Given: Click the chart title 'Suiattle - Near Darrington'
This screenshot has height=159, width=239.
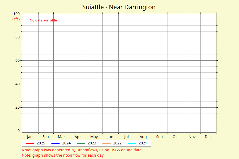Looking at the screenshot, I should pos(119,7).
